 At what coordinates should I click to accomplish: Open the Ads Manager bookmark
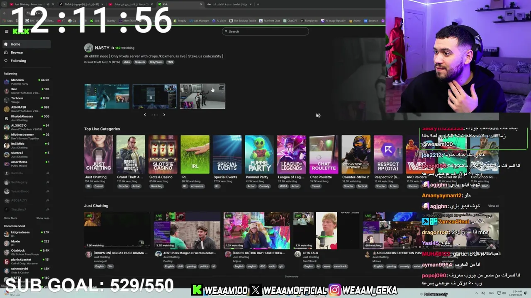pos(199,21)
